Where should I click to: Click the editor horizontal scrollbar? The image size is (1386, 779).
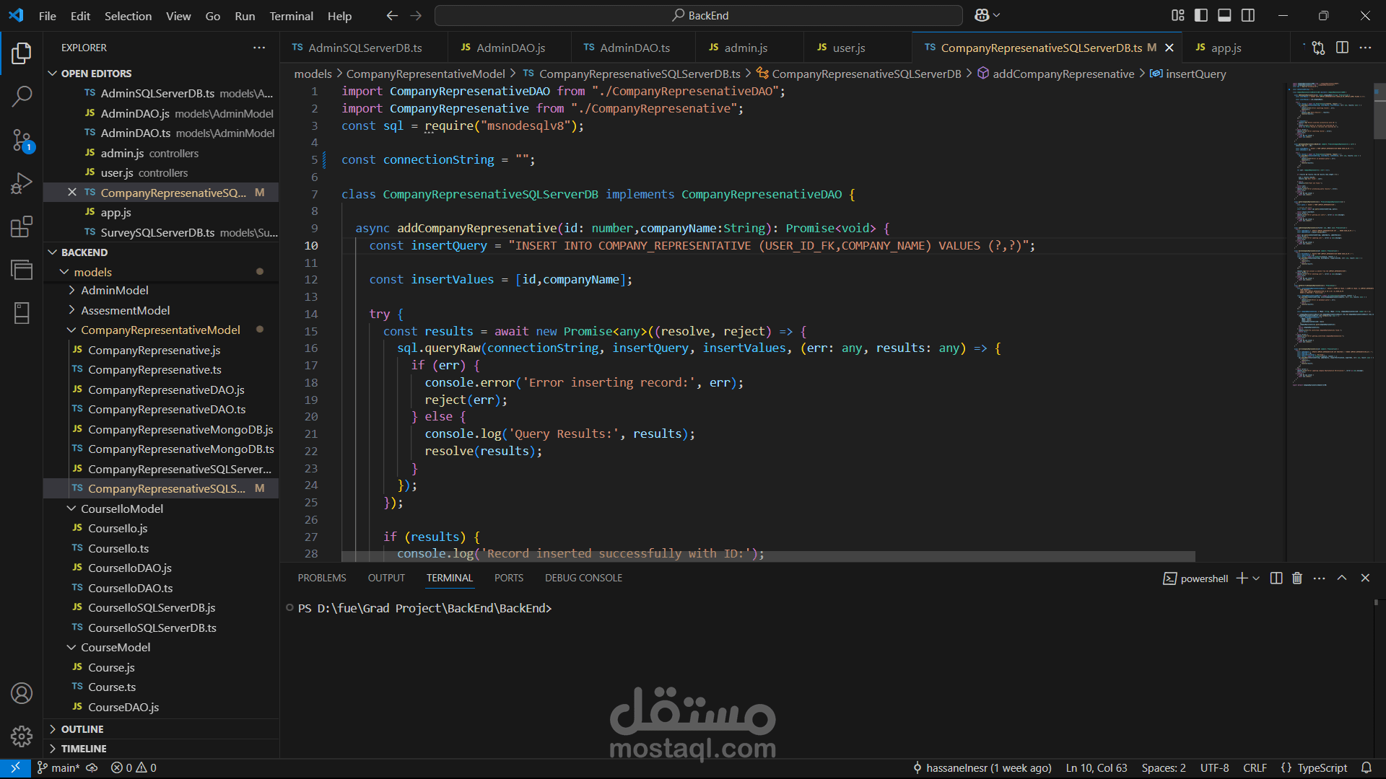pos(768,556)
